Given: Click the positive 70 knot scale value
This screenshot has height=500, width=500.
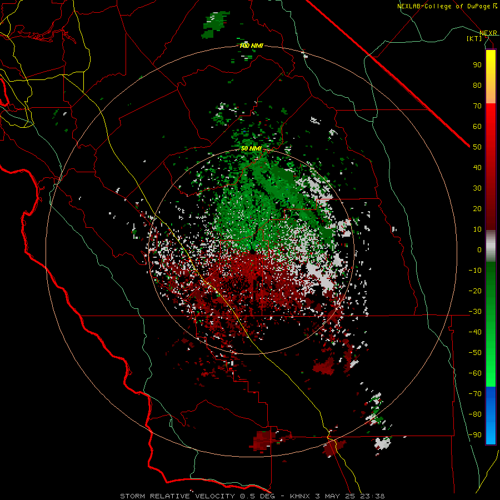Looking at the screenshot, I should 477,106.
